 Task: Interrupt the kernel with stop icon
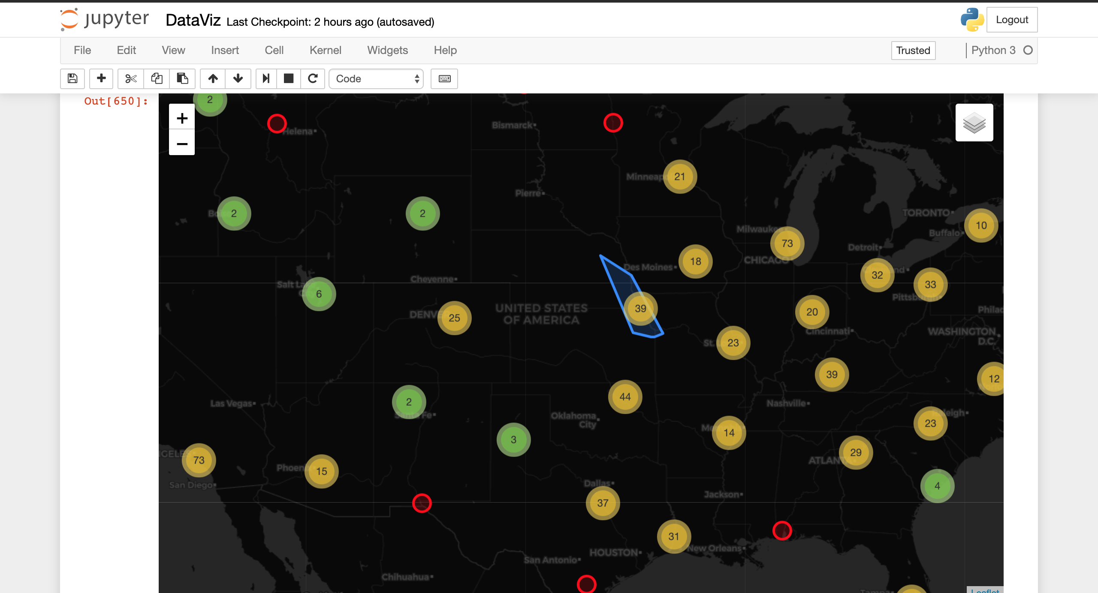(289, 78)
